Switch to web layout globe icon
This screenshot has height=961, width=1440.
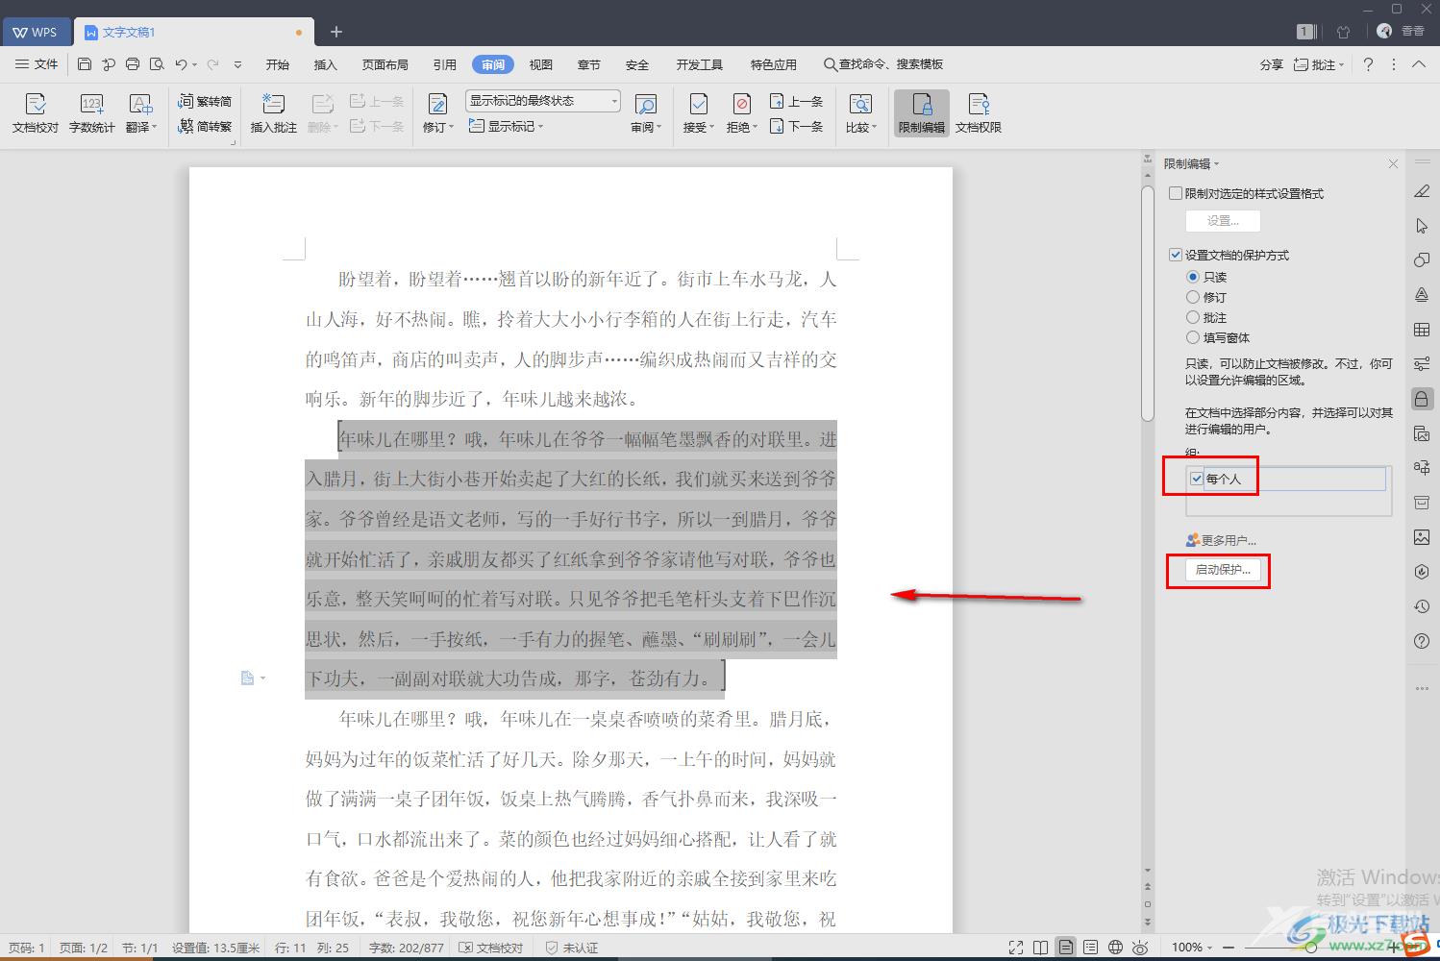[1115, 948]
